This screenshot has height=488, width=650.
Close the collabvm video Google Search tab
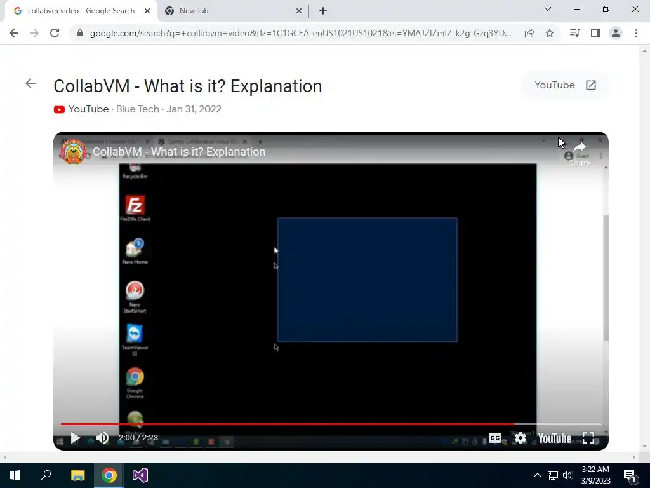tap(147, 11)
